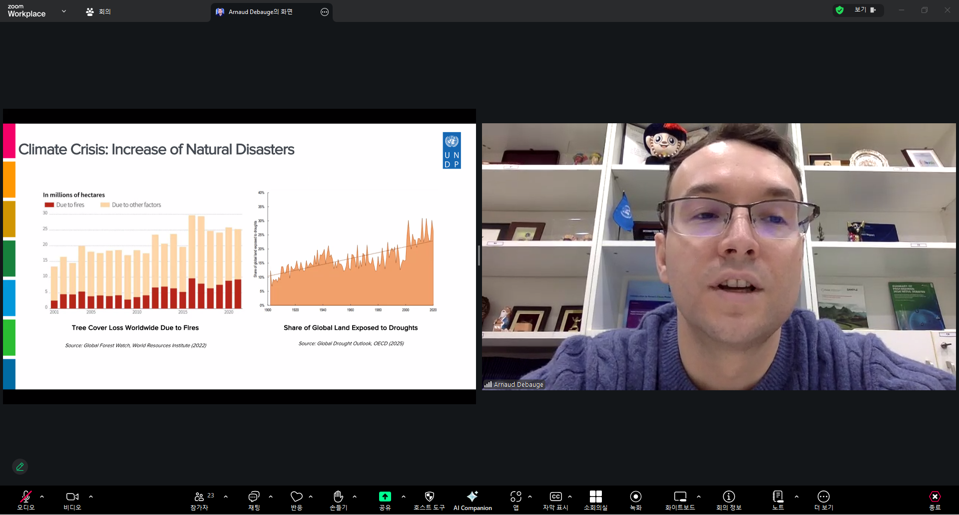Close the Zoom window
Screen dimensions: 959x515
(948, 10)
